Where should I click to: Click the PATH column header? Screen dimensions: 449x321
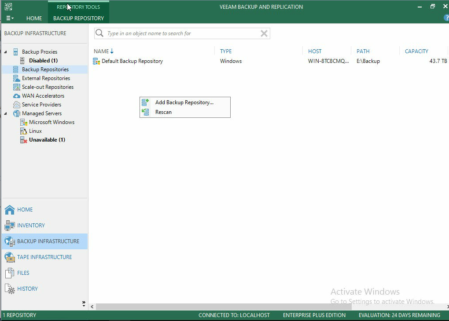click(363, 51)
